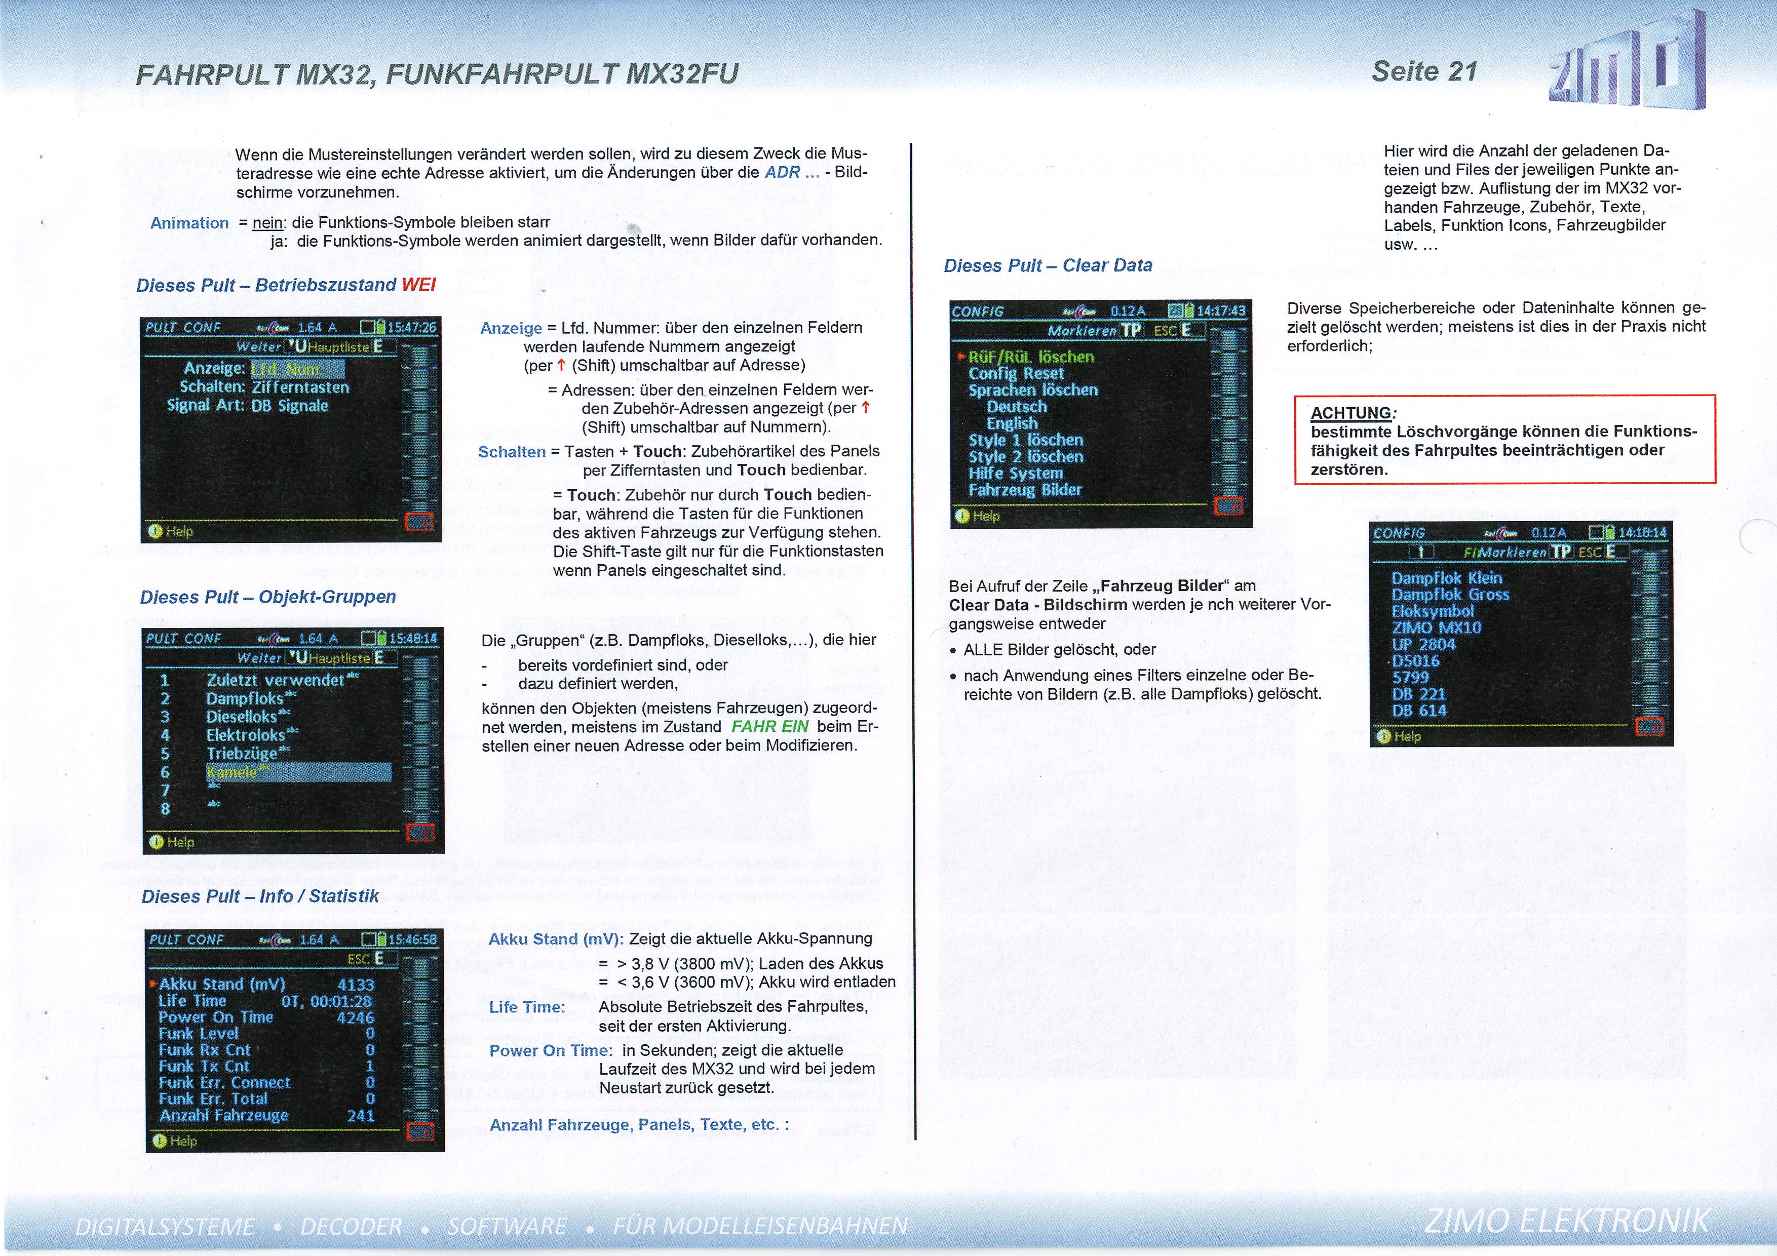This screenshot has width=1777, height=1256.
Task: Open the Schalten value Zifferntasten
Action: pos(300,387)
